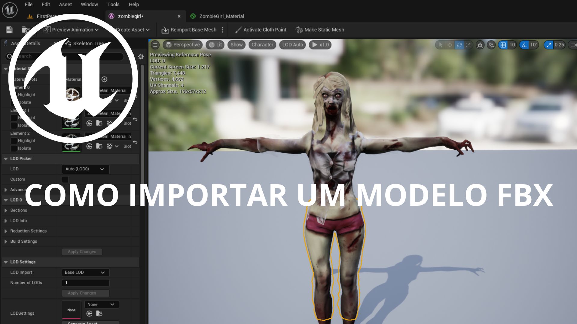The width and height of the screenshot is (577, 324).
Task: Enable Highlight for Element 0
Action: tap(14, 94)
